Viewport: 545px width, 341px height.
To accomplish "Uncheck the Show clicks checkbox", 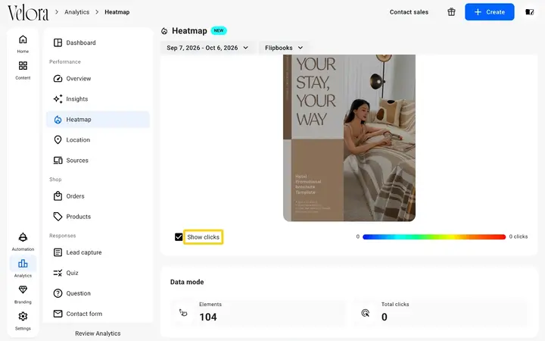I will coord(179,237).
